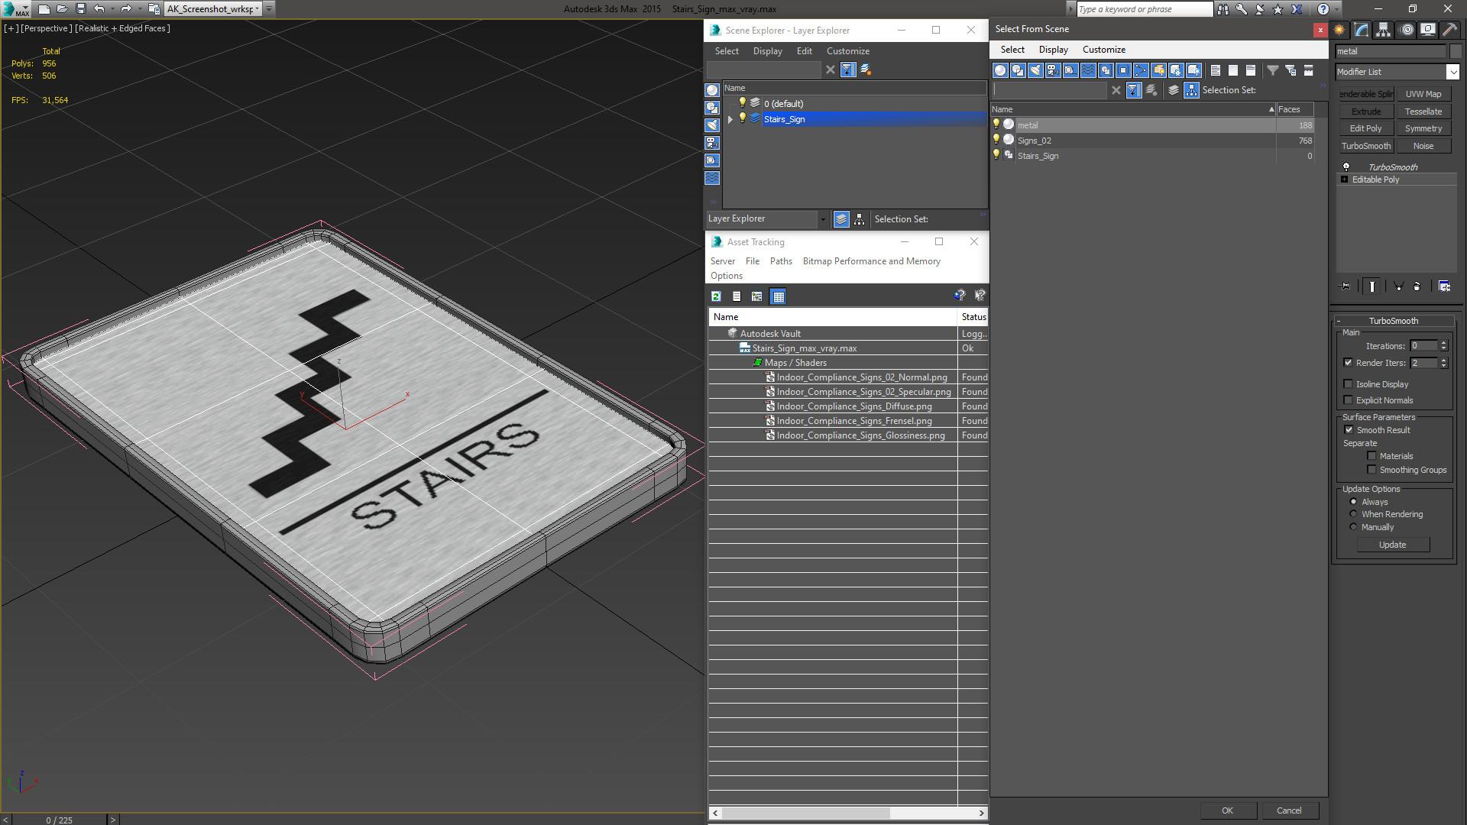The width and height of the screenshot is (1467, 825).
Task: Click the UVW Map modifier button
Action: (x=1423, y=94)
